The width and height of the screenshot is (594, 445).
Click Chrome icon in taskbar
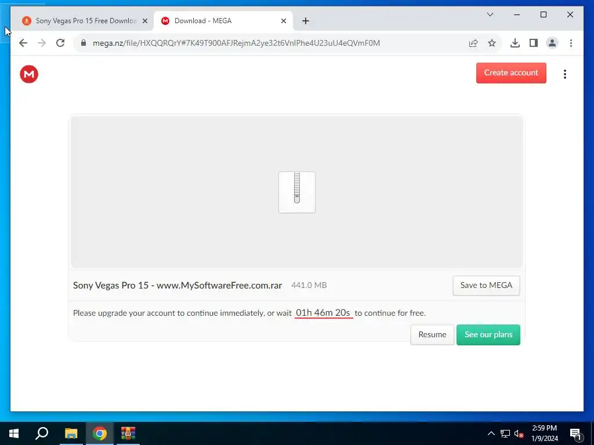(x=100, y=433)
